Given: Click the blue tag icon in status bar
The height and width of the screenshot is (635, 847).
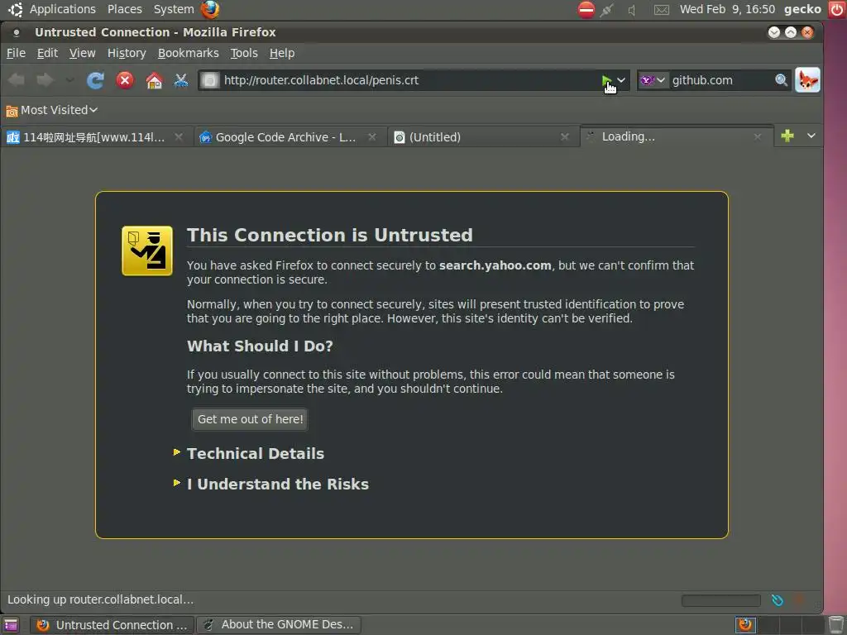Looking at the screenshot, I should click(777, 600).
